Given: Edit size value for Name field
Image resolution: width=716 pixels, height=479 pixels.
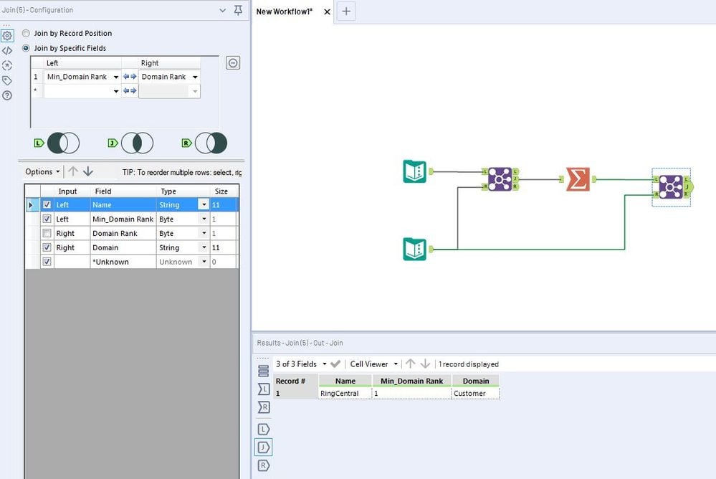Looking at the screenshot, I should [223, 205].
